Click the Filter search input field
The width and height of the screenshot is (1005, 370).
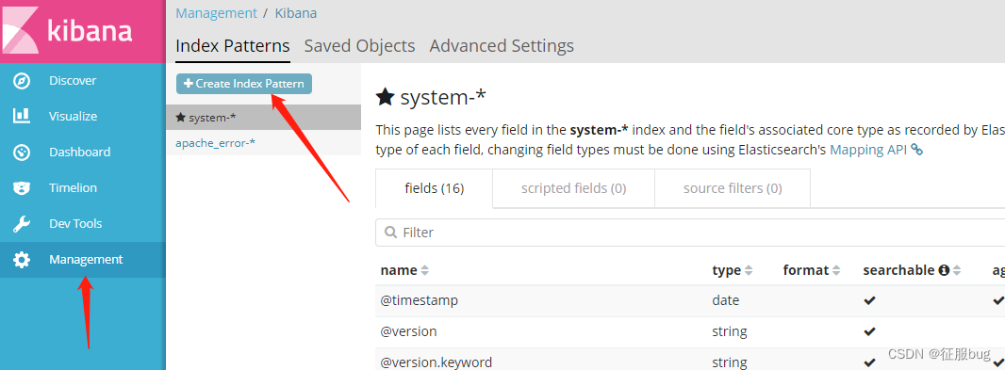point(690,233)
